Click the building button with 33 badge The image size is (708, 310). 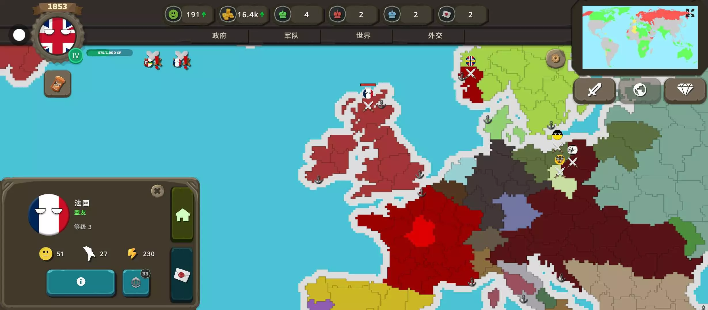(x=136, y=282)
